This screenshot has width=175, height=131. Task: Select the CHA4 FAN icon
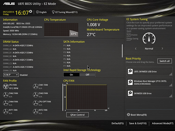[6, 103]
